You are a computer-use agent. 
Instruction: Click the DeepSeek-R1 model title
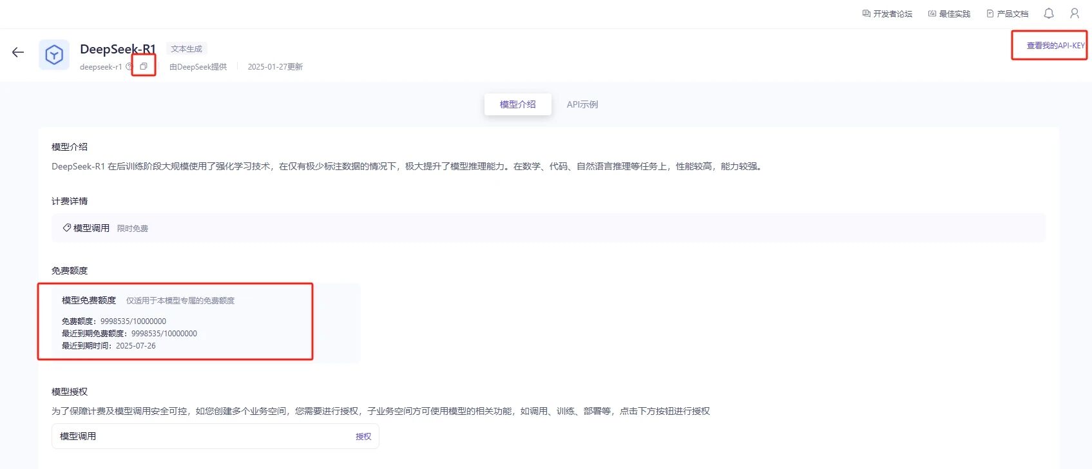(118, 49)
